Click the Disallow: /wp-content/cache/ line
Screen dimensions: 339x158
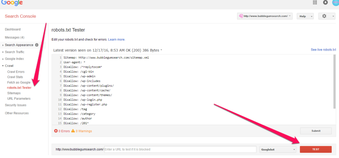(87, 91)
